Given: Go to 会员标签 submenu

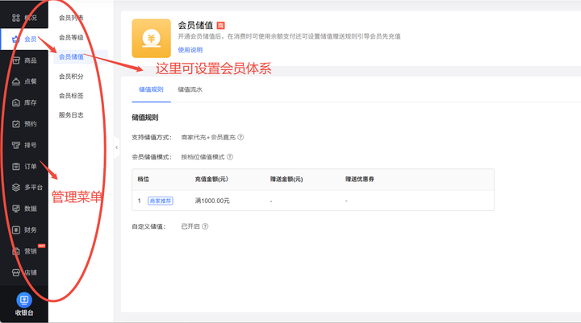Looking at the screenshot, I should [x=71, y=96].
